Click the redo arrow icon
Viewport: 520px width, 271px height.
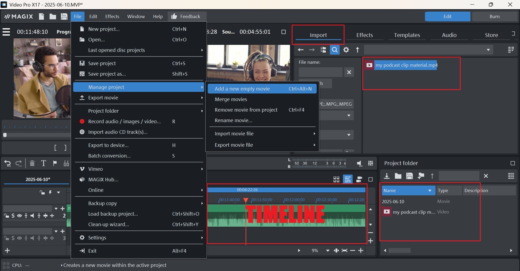(x=19, y=163)
